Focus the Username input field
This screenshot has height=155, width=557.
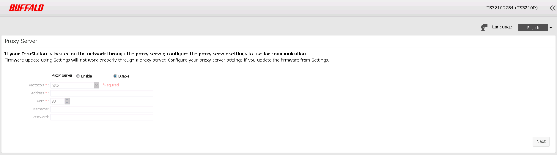pos(102,109)
